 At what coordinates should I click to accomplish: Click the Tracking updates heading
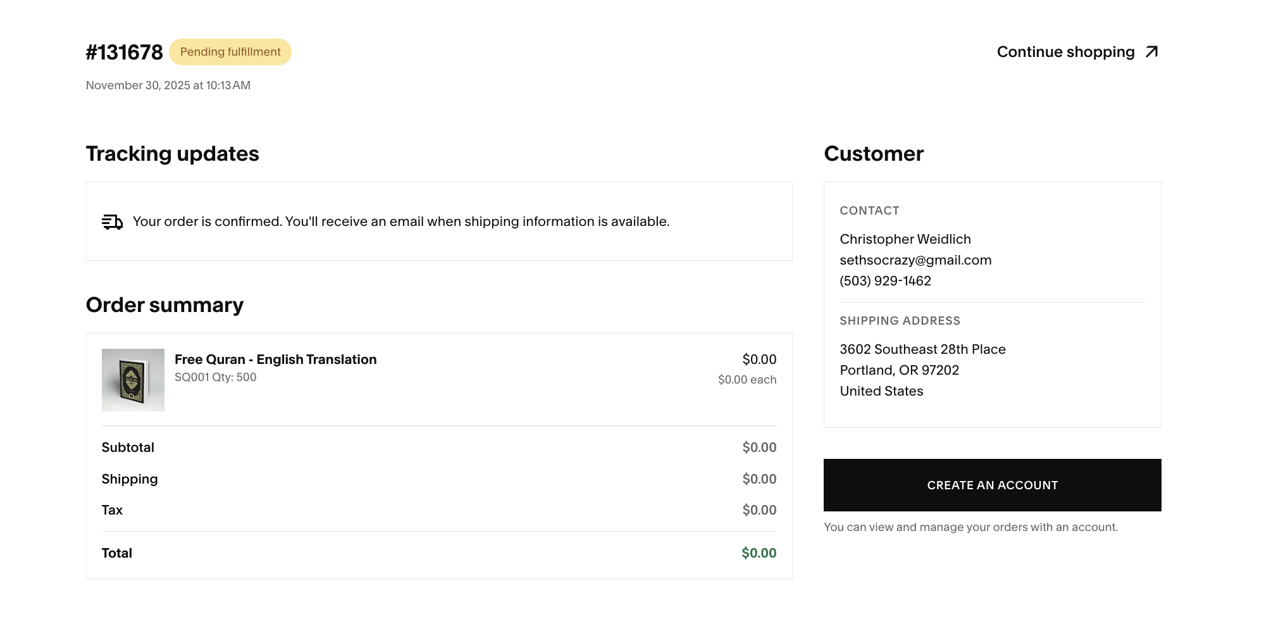[172, 154]
